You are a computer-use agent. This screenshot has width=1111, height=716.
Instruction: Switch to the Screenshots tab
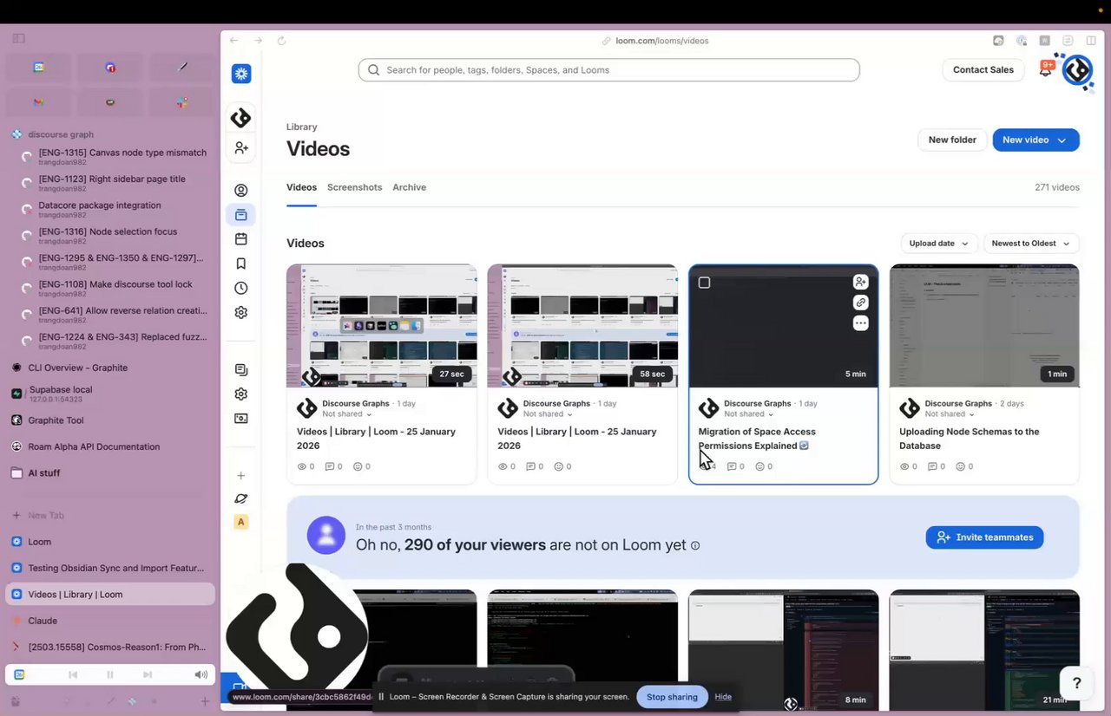point(354,187)
